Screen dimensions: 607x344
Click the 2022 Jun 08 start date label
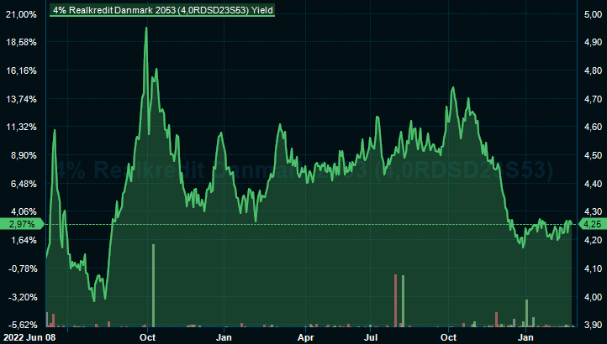click(x=27, y=336)
